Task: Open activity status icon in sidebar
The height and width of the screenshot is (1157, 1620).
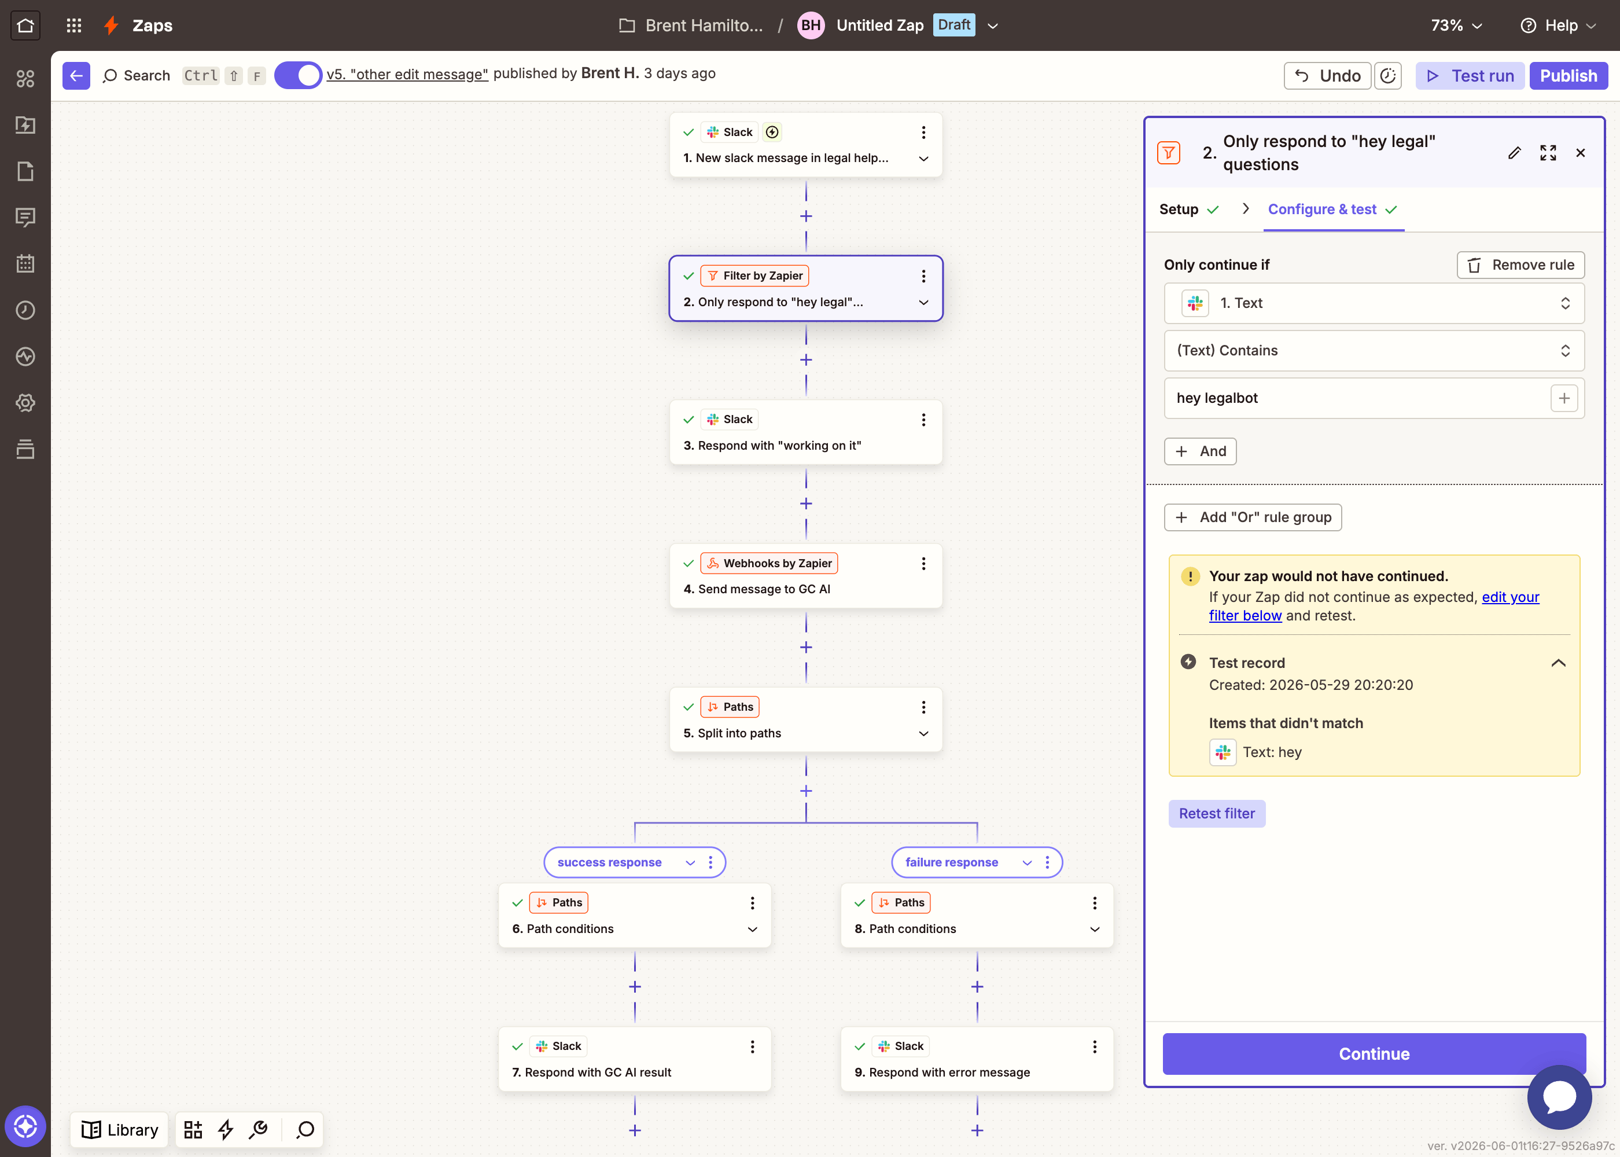Action: pyautogui.click(x=25, y=356)
